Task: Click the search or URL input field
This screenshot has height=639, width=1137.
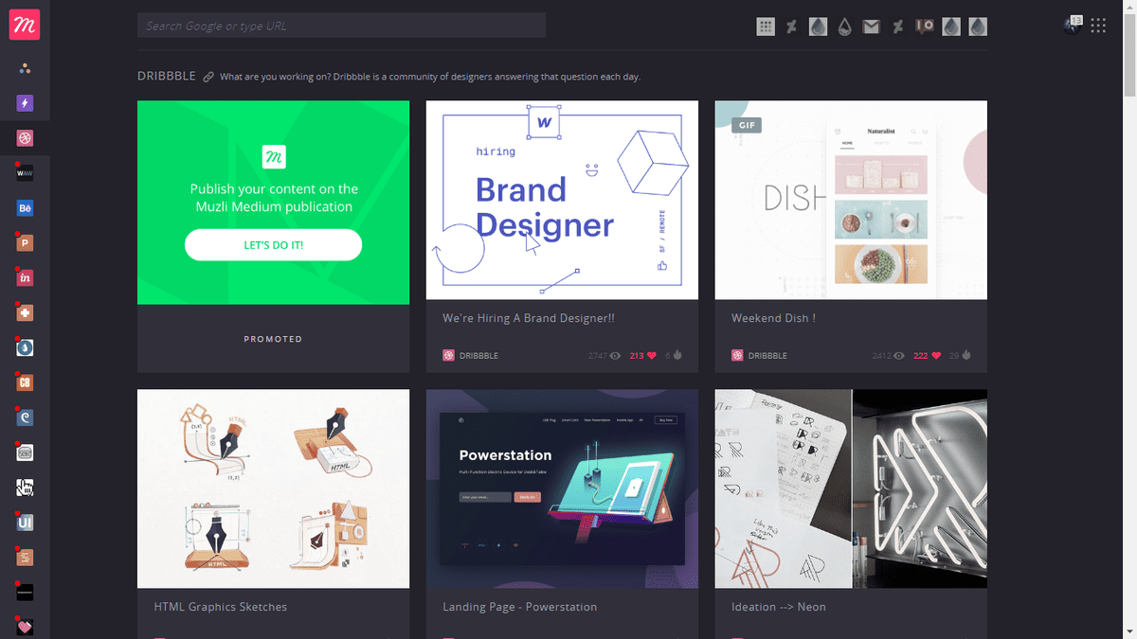Action: click(x=341, y=26)
